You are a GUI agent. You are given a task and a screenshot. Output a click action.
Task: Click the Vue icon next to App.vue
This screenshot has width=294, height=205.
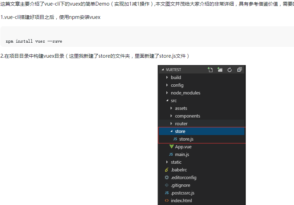tap(171, 147)
